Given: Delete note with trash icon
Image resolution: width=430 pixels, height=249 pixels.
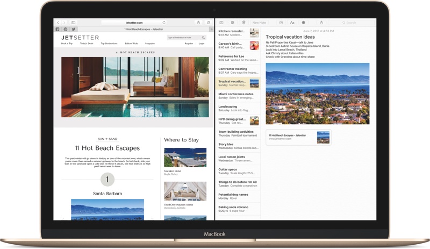Looking at the screenshot, I should pos(243,23).
